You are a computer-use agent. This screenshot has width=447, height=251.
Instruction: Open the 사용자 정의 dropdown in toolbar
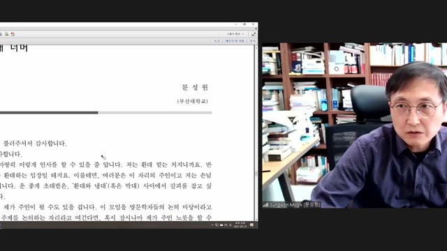click(235, 34)
